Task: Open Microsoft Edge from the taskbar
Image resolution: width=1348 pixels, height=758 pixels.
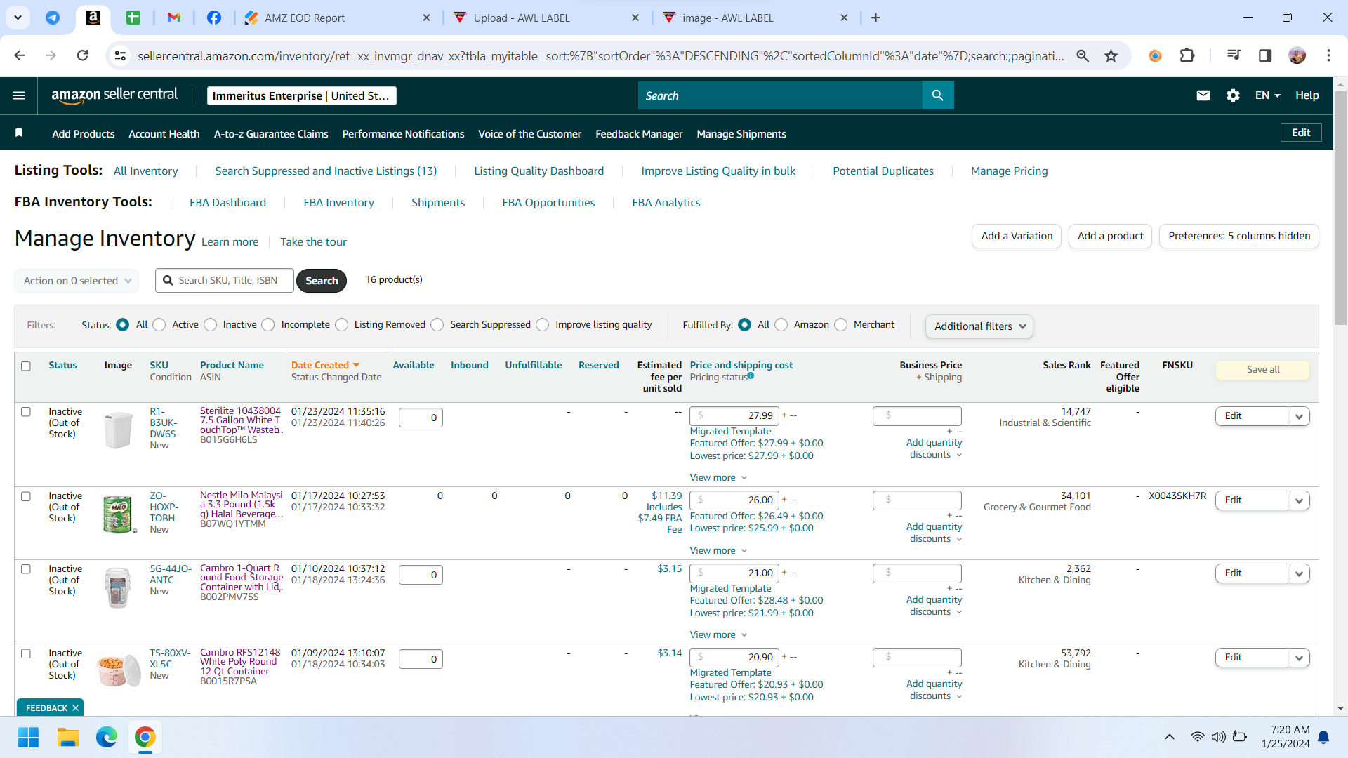Action: (x=107, y=737)
